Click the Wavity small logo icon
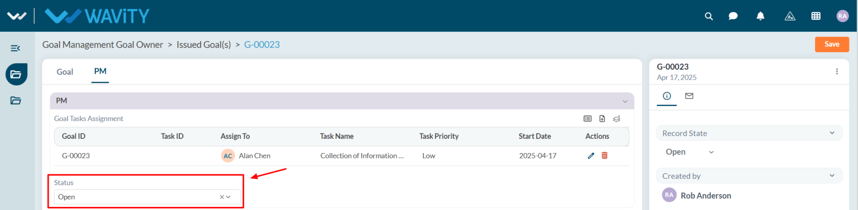 (x=16, y=16)
